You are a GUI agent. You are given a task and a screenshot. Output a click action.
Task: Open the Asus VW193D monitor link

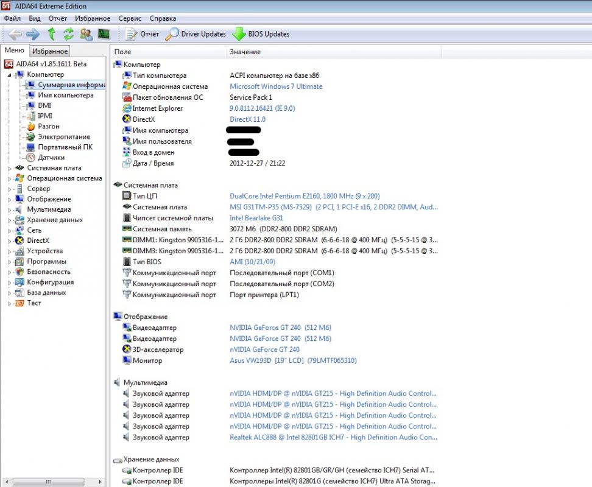(x=293, y=360)
